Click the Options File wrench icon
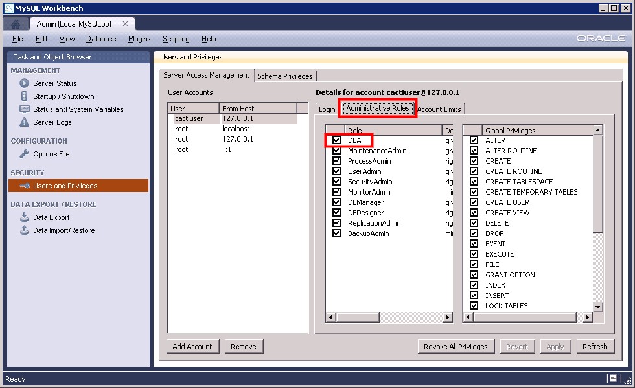Viewport: 635px width, 388px height. (x=25, y=154)
